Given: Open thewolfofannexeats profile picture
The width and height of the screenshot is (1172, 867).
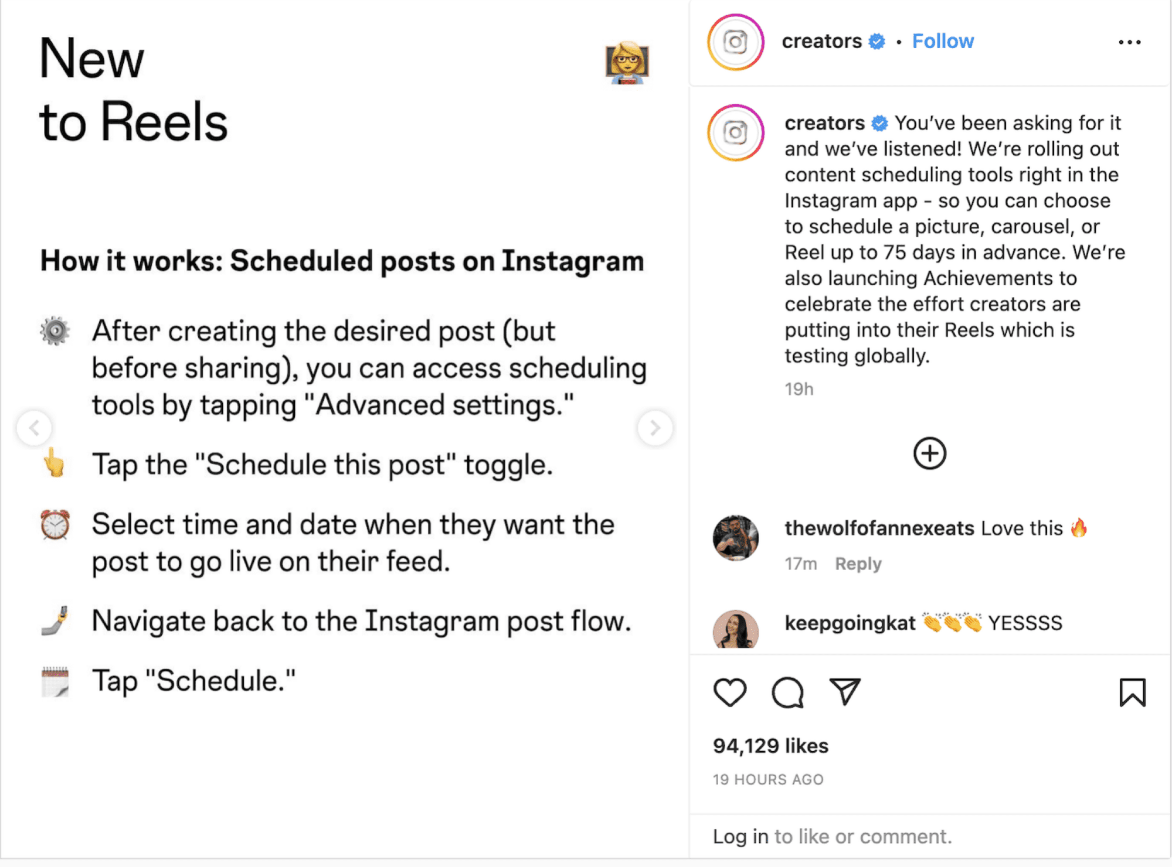Looking at the screenshot, I should pyautogui.click(x=735, y=538).
